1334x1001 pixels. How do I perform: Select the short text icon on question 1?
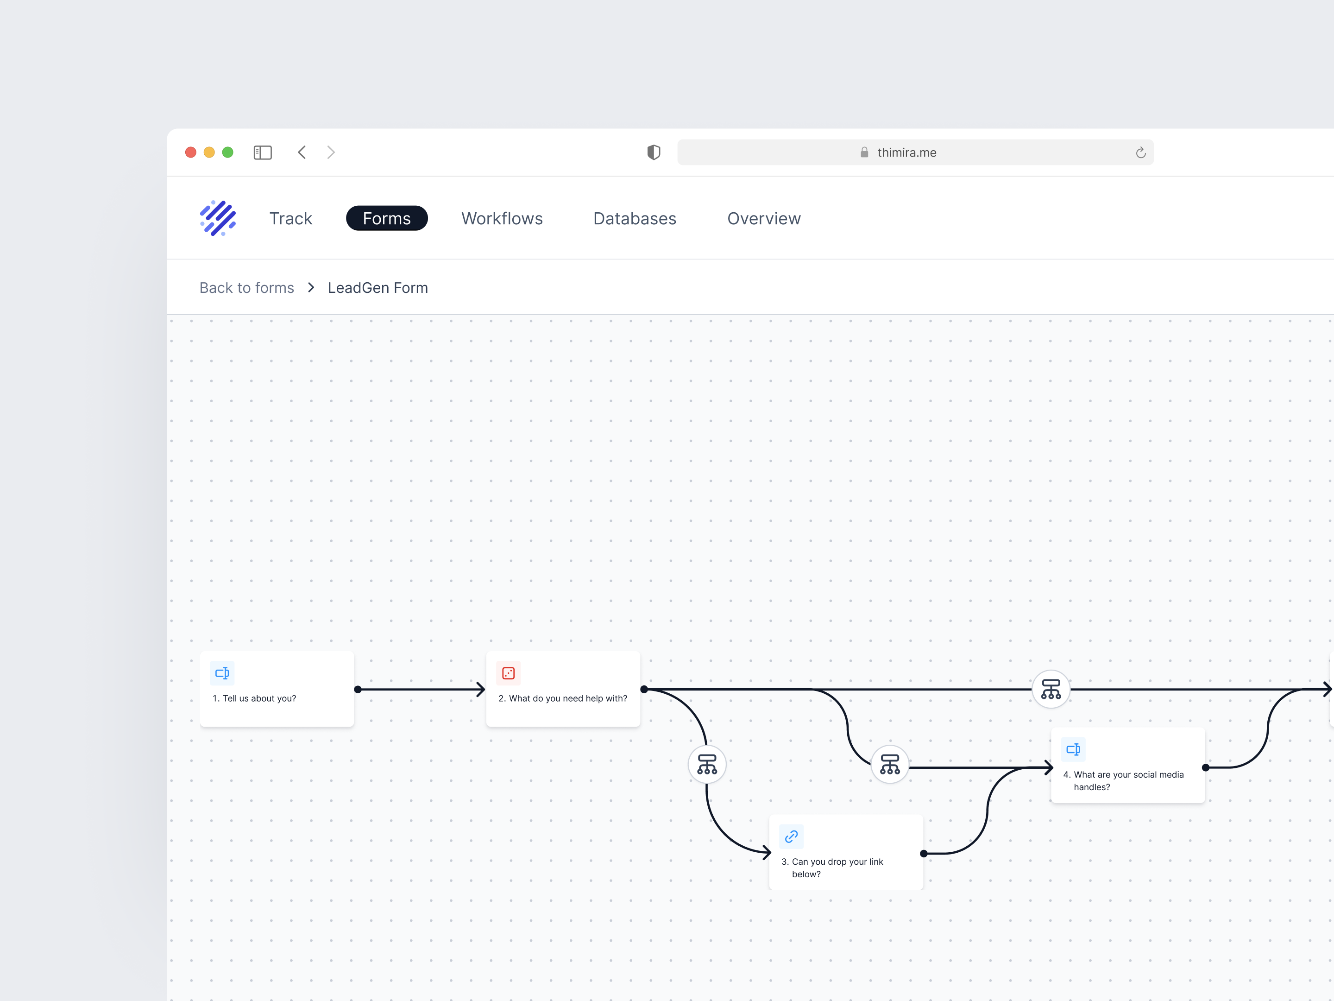tap(222, 672)
